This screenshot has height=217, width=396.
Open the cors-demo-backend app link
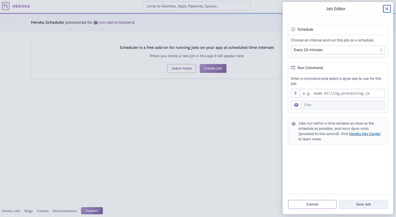coord(117,22)
